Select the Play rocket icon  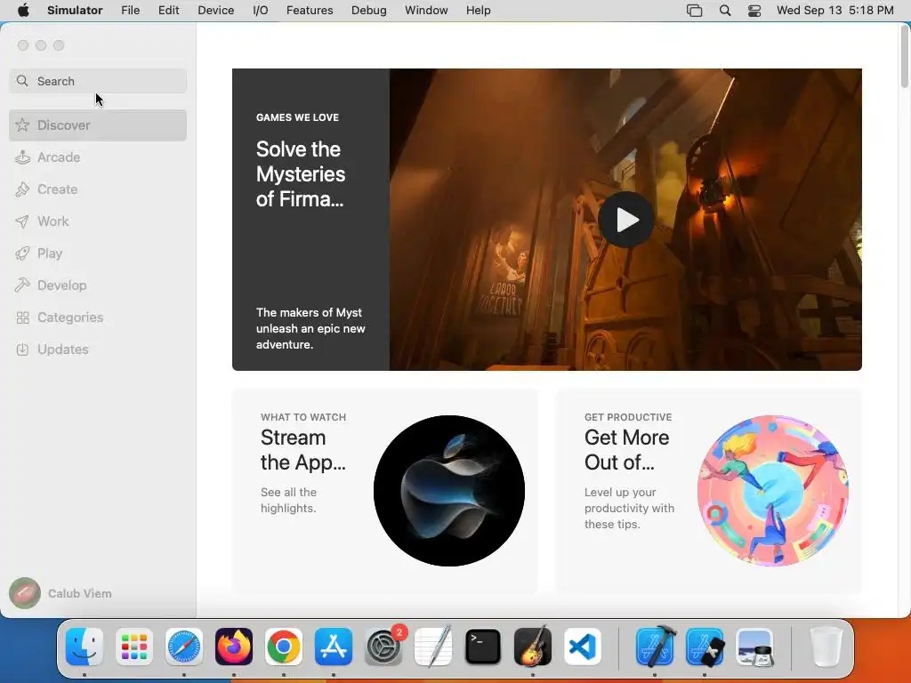point(22,253)
